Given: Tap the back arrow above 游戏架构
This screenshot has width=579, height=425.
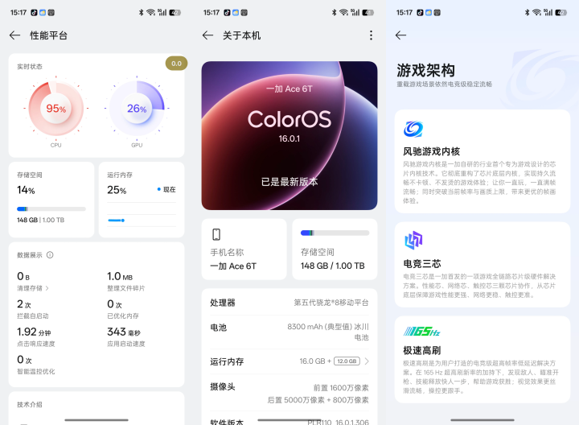Looking at the screenshot, I should pos(400,35).
